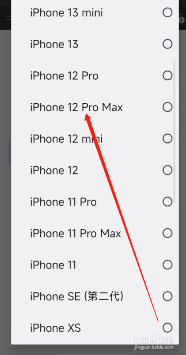The width and height of the screenshot is (186, 355).
Task: Select the iPhone 11 radio button
Action: [x=167, y=265]
